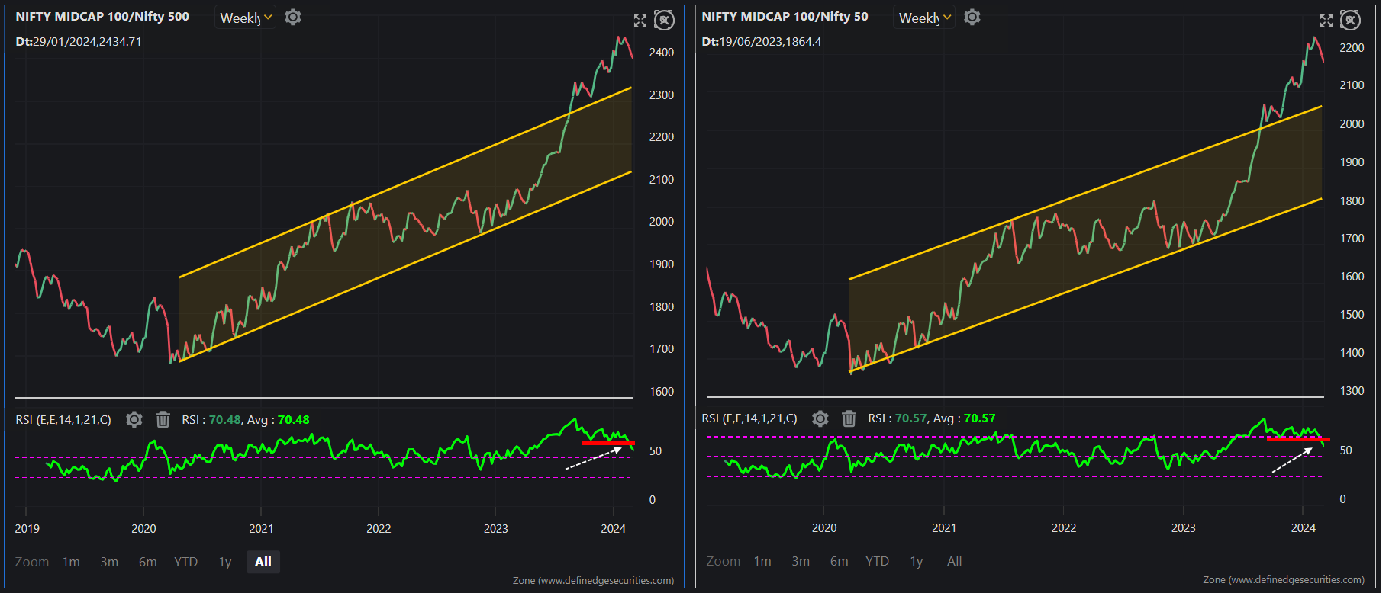Select YTD zoom in left chart
Viewport: 1389px width, 593px height.
185,562
